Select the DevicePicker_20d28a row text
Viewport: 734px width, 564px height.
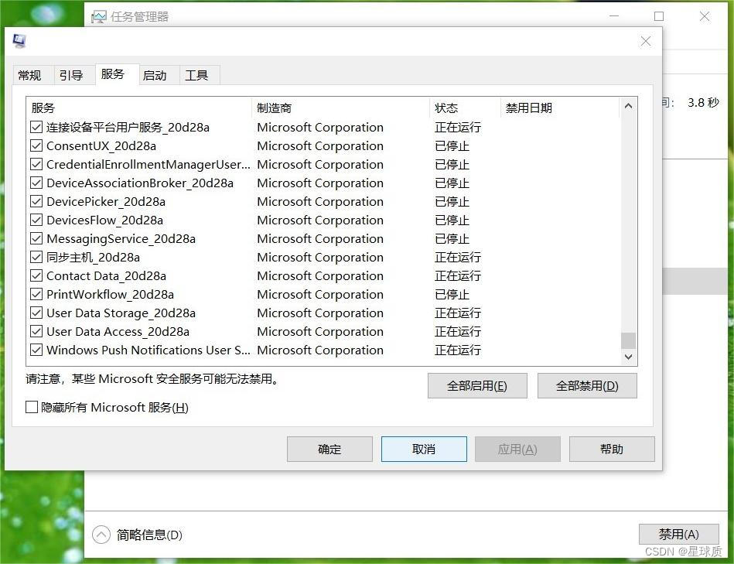(106, 201)
